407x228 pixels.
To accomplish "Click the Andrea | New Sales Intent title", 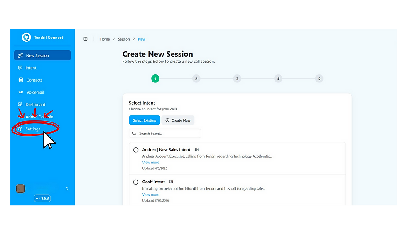I will (x=166, y=150).
